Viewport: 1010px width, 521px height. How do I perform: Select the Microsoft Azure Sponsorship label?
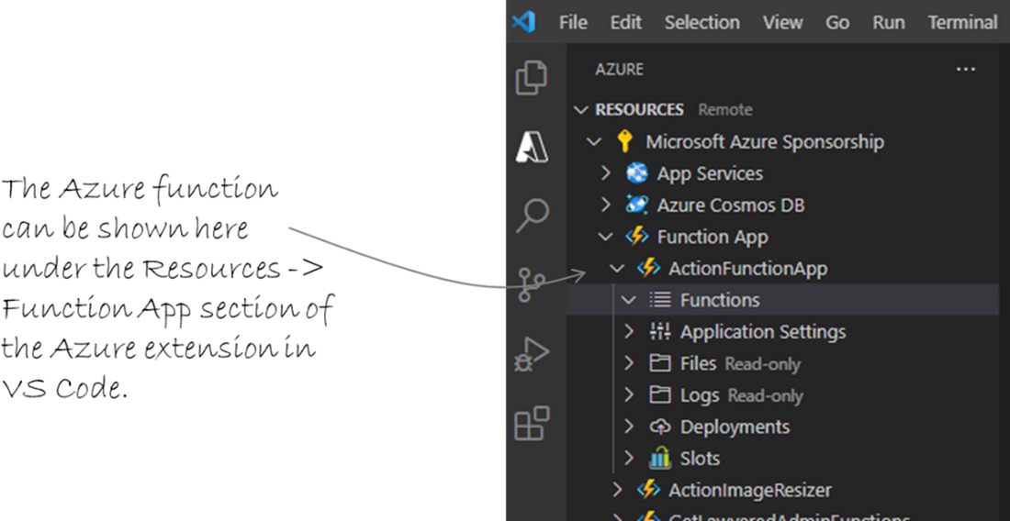765,141
